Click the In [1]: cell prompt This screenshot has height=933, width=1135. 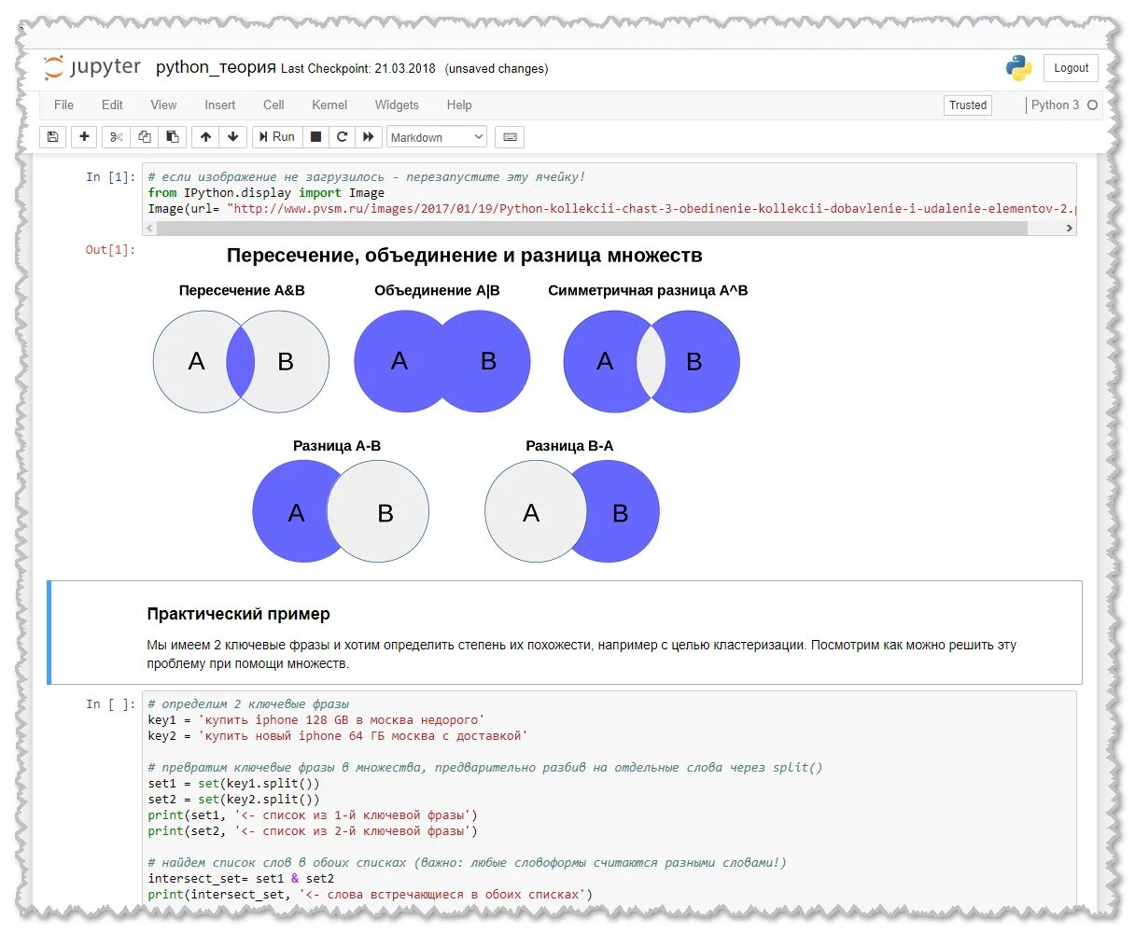(x=110, y=177)
